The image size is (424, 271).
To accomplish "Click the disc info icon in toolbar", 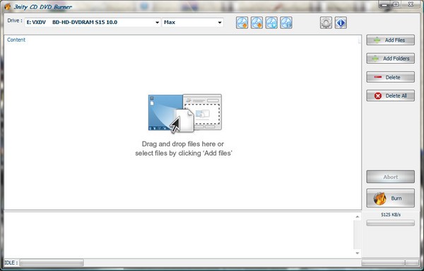I will [286, 23].
